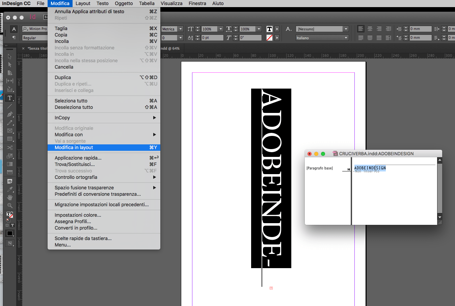The width and height of the screenshot is (455, 306).
Task: Select the Hand tool
Action: [x=10, y=197]
